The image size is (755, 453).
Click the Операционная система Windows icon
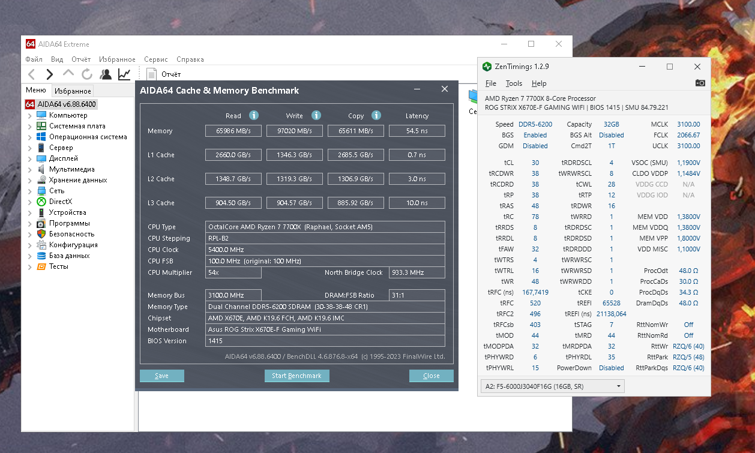click(41, 137)
